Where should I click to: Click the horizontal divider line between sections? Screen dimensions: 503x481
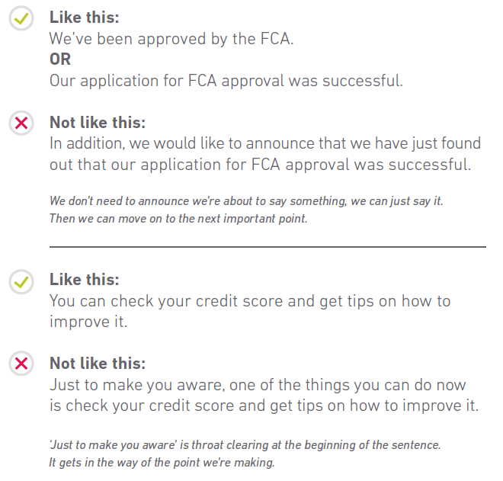268,247
